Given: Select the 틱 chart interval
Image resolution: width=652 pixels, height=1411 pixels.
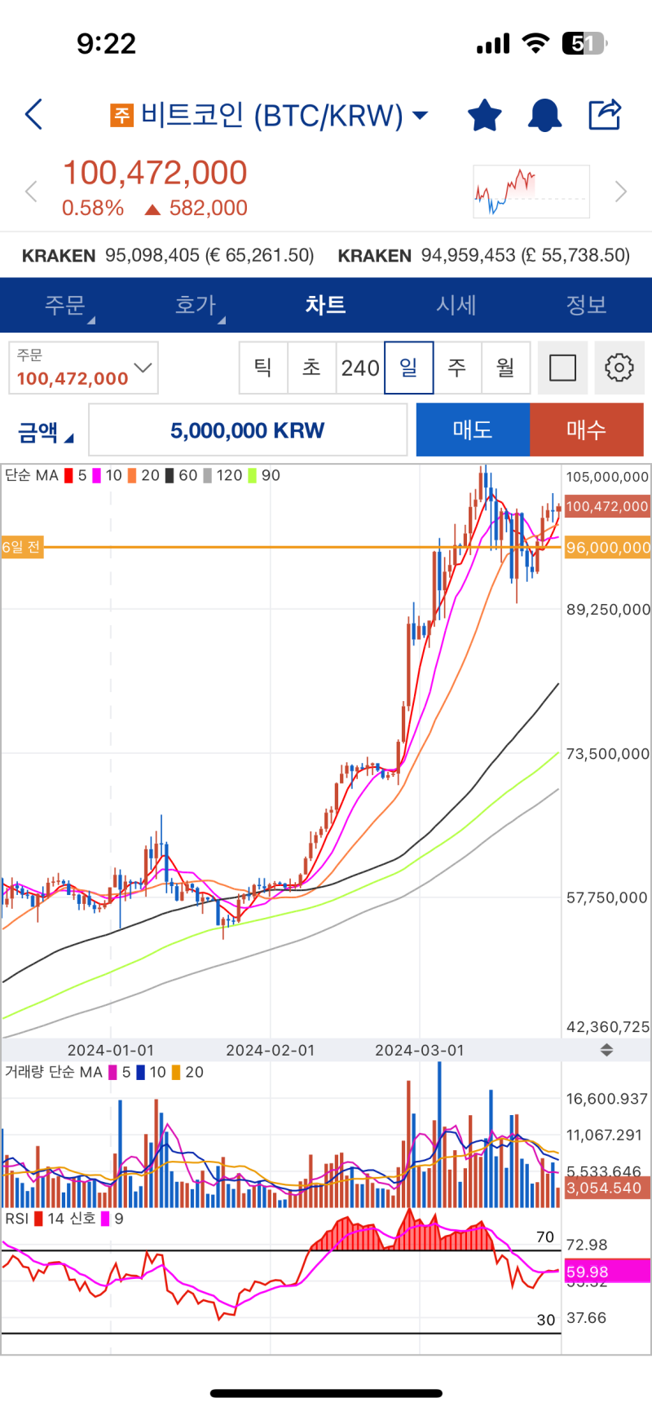Looking at the screenshot, I should (x=263, y=368).
